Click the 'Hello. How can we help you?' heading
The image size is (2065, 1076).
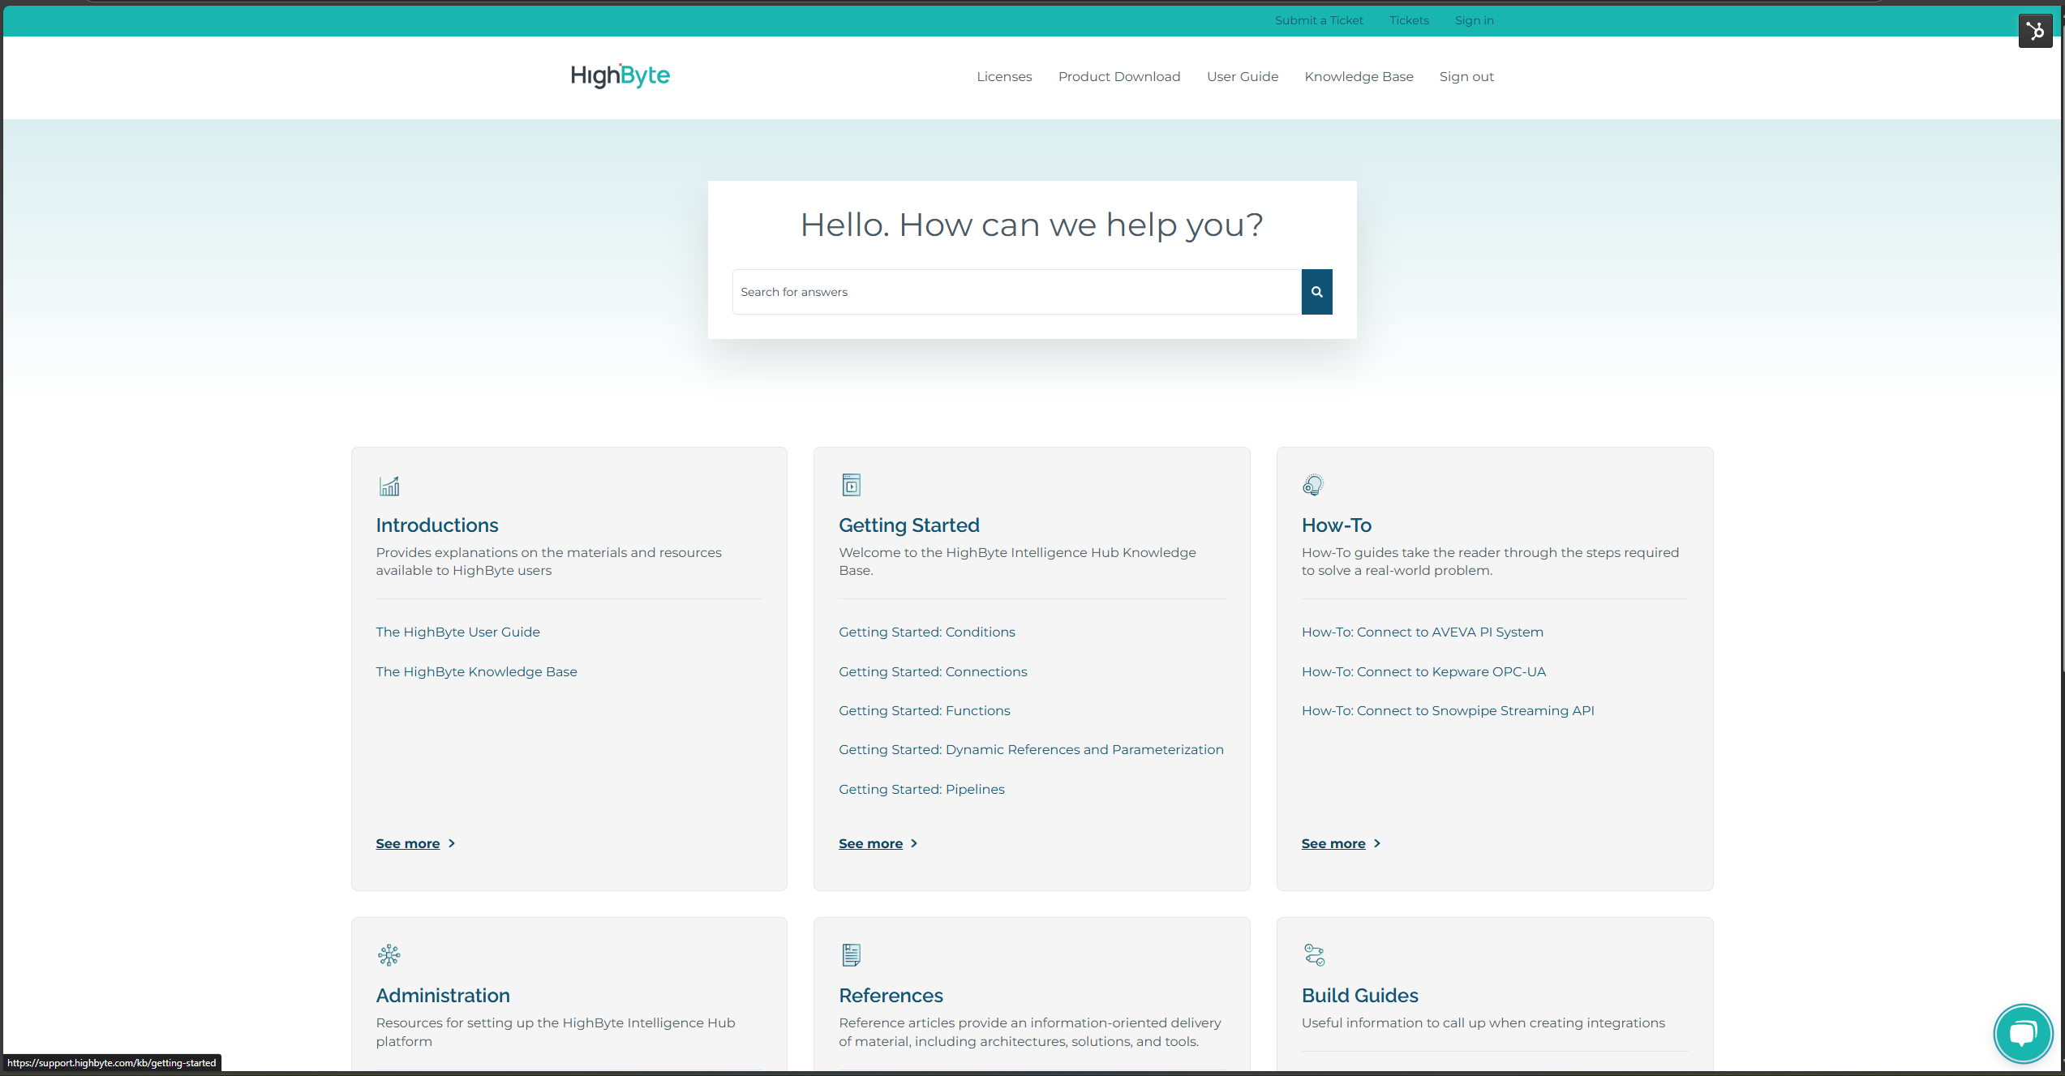(1032, 225)
